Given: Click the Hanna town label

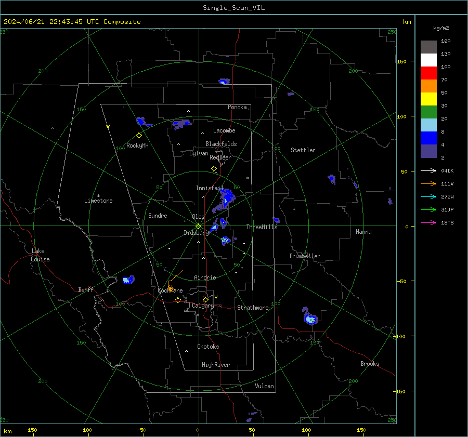Looking at the screenshot, I should 363,232.
